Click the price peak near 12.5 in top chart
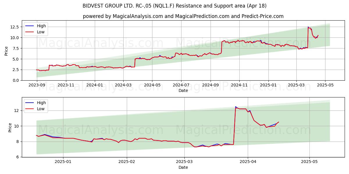Screen dimensions: 349x174 click(x=308, y=27)
